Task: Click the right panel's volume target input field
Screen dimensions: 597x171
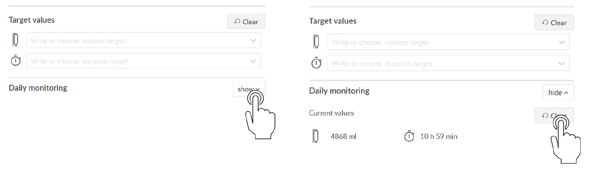Action: (439, 42)
